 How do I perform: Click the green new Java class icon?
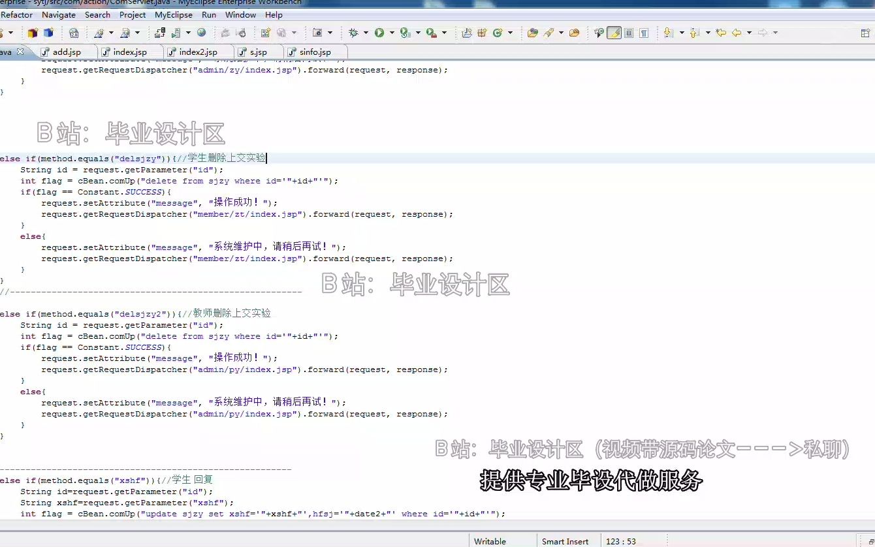(498, 33)
